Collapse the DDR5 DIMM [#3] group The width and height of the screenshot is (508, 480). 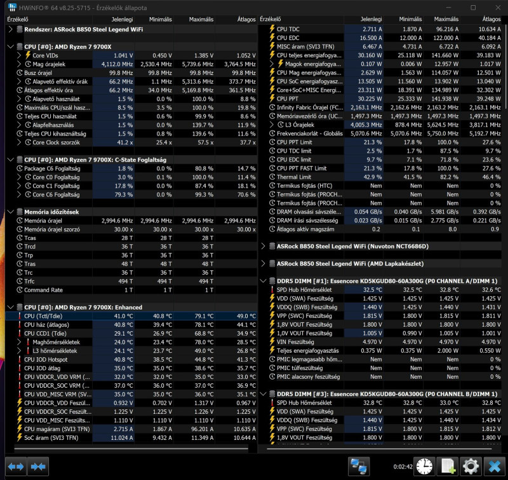263,394
